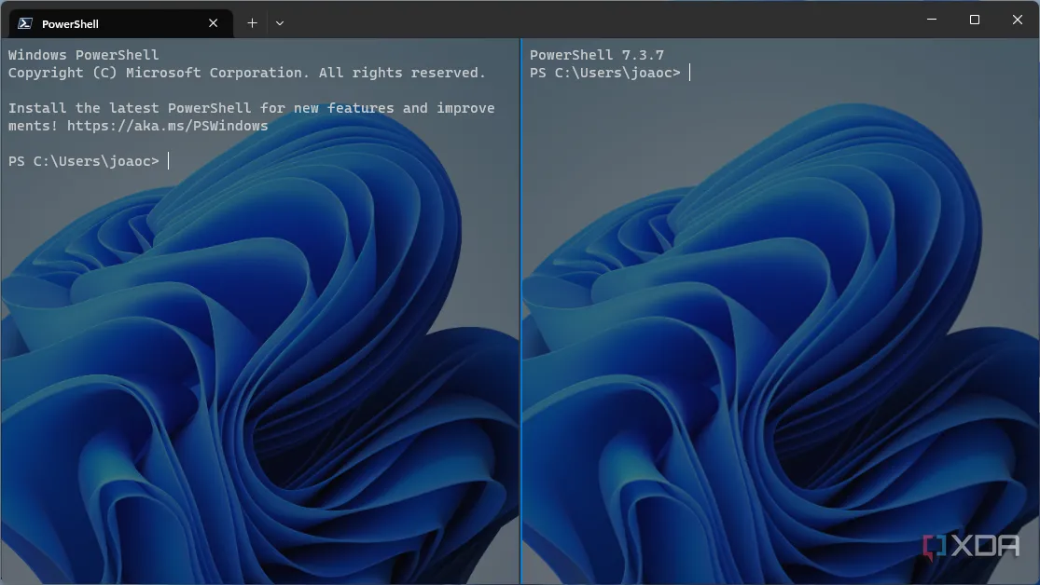Close the Terminal window
The image size is (1040, 585).
pyautogui.click(x=1017, y=20)
